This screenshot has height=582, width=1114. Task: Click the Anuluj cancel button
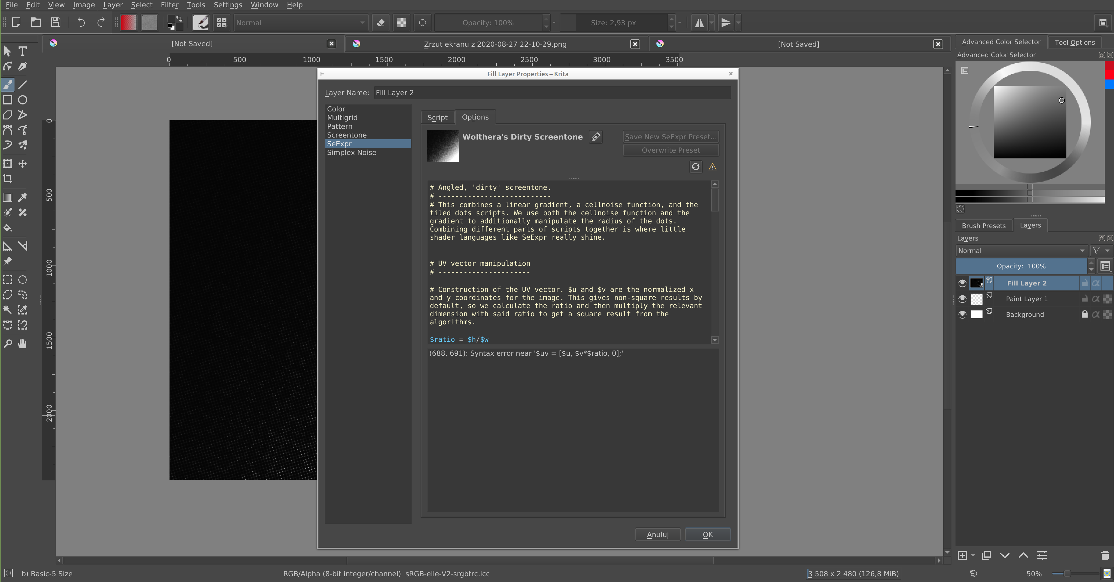[657, 534]
